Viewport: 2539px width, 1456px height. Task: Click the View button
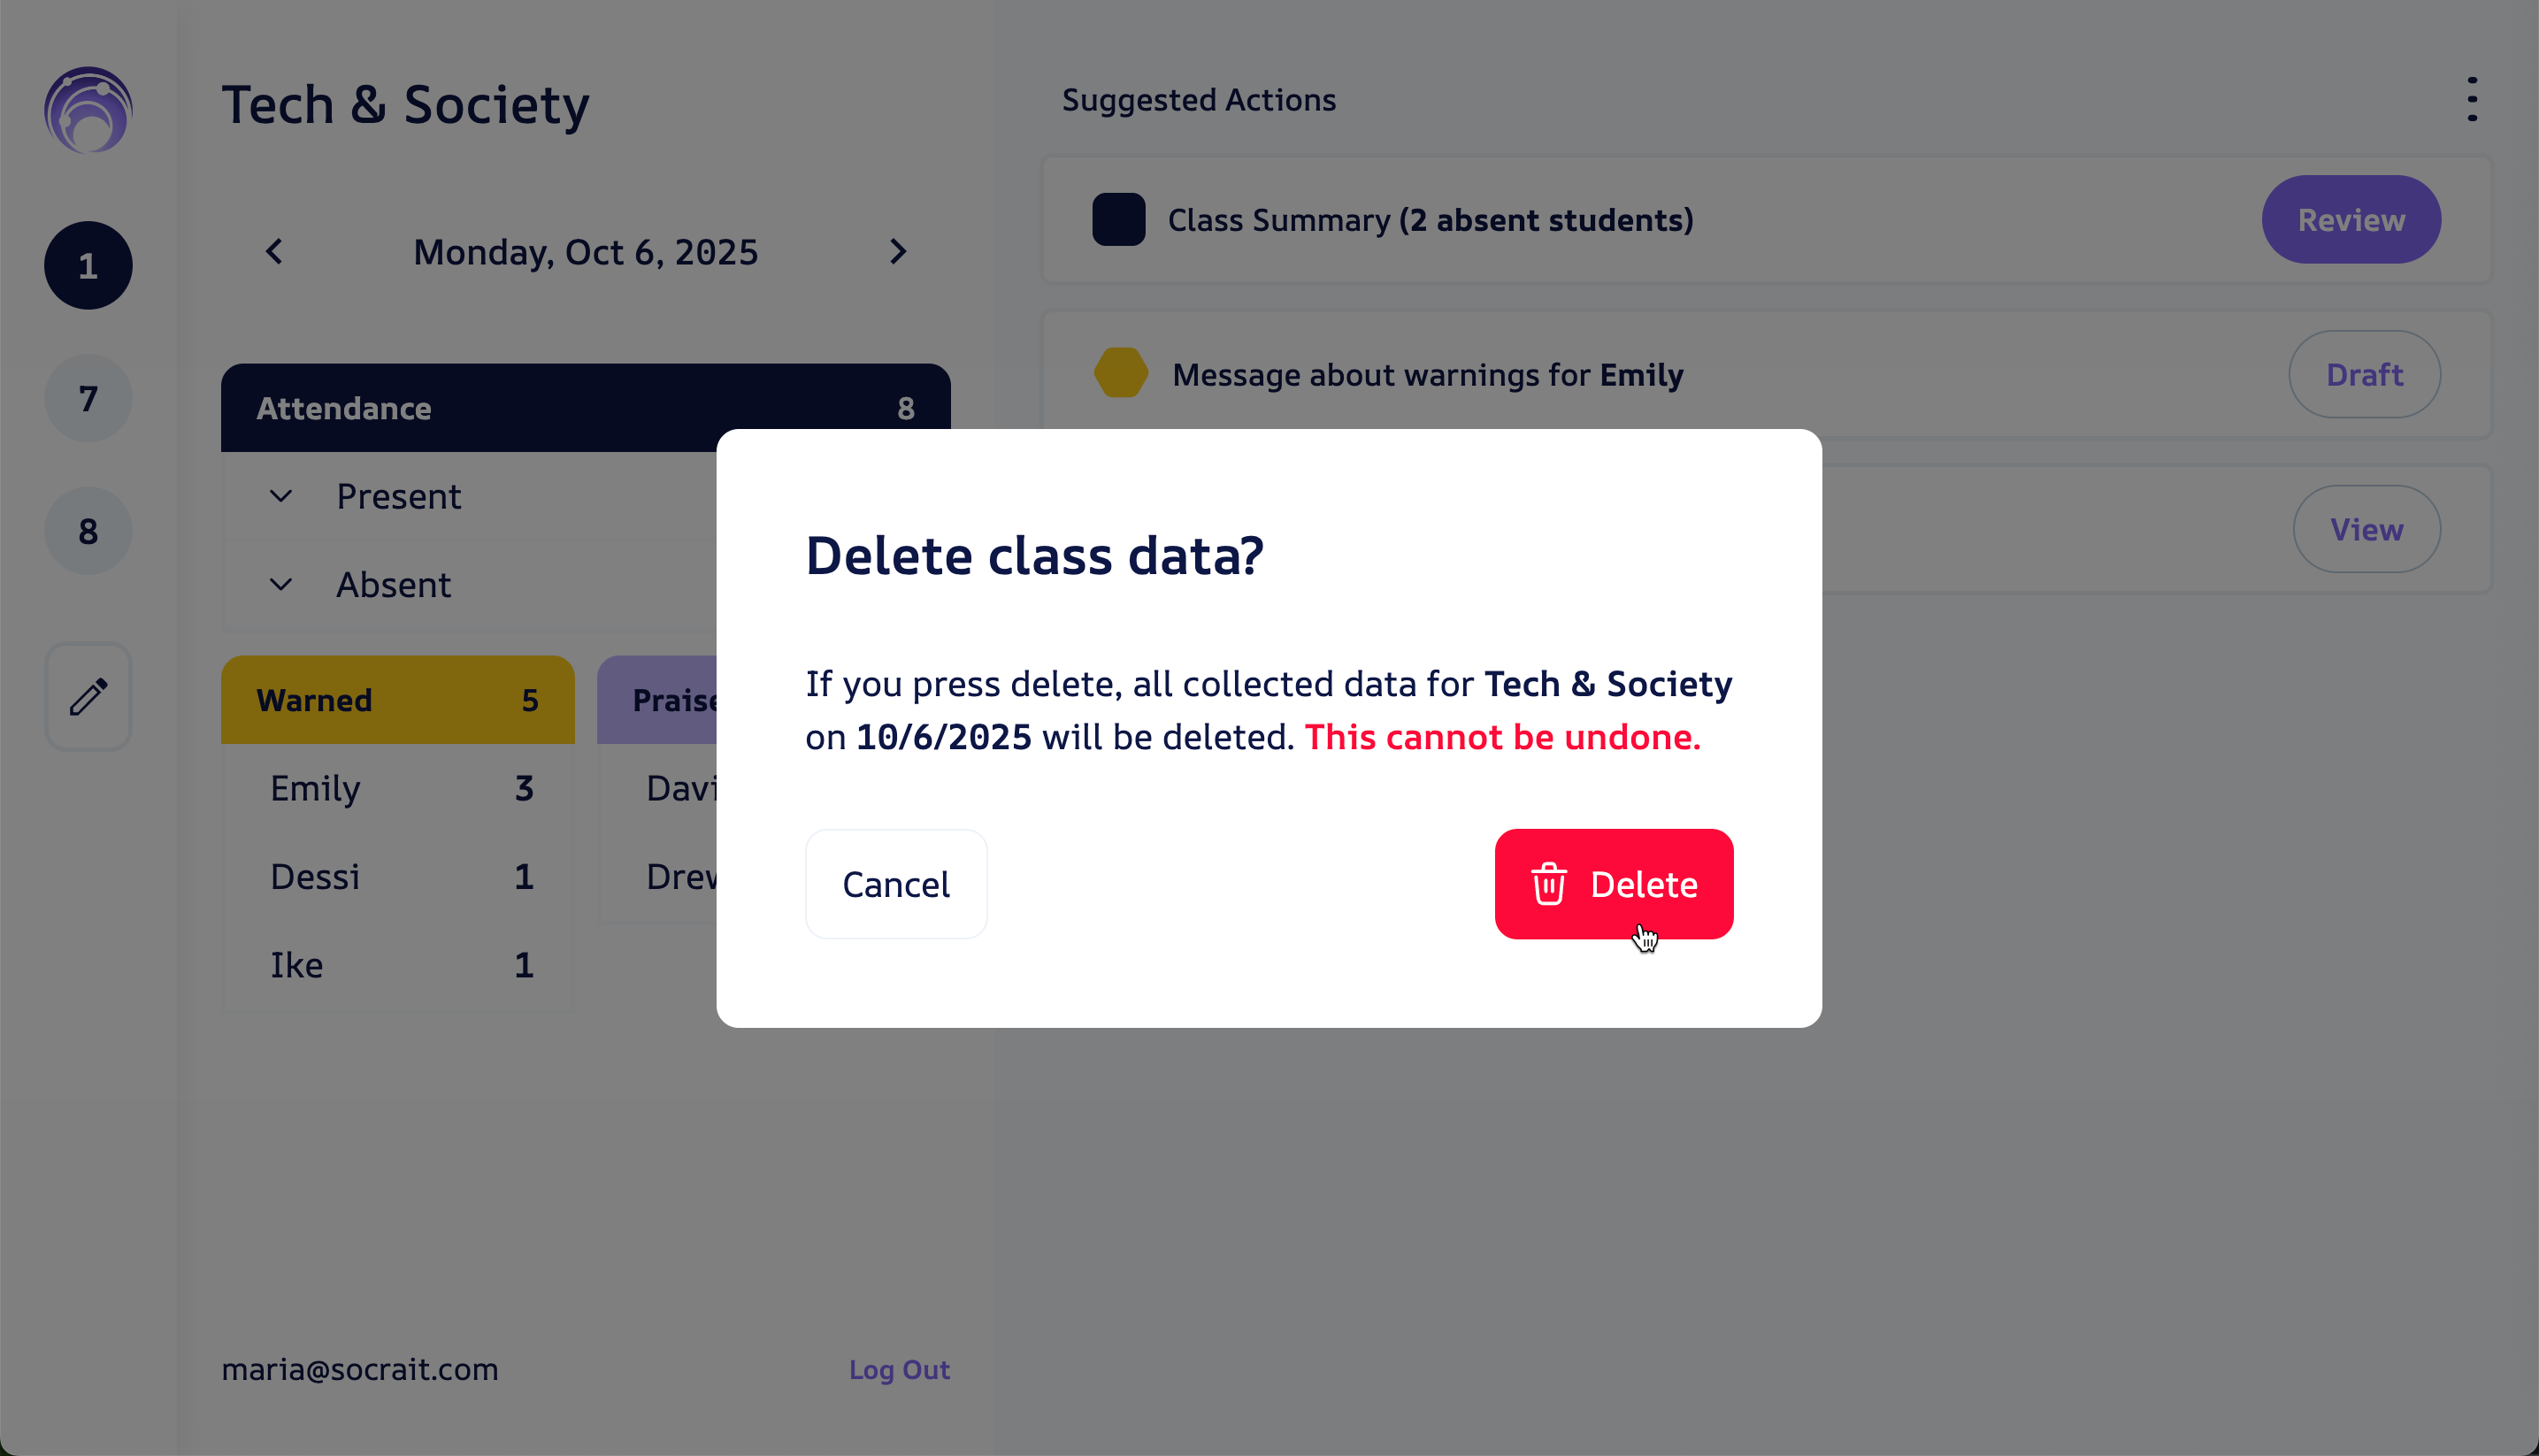2366,529
